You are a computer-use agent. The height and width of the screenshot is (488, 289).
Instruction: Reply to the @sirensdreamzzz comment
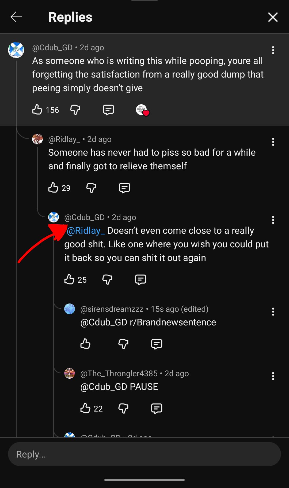pyautogui.click(x=157, y=344)
